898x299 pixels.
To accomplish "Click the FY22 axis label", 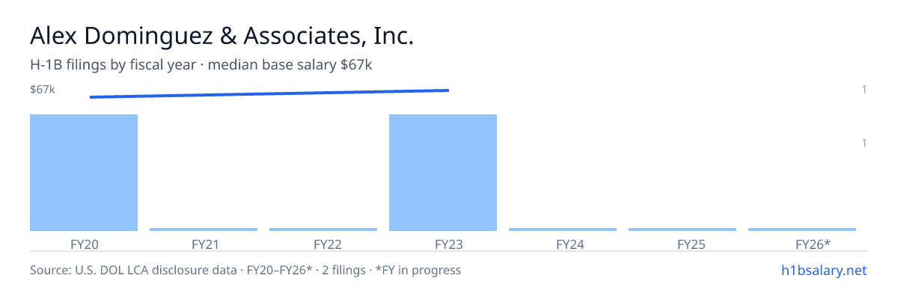I will pyautogui.click(x=323, y=244).
